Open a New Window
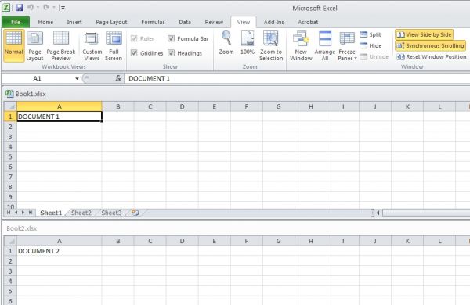The width and height of the screenshot is (470, 305). [x=301, y=45]
